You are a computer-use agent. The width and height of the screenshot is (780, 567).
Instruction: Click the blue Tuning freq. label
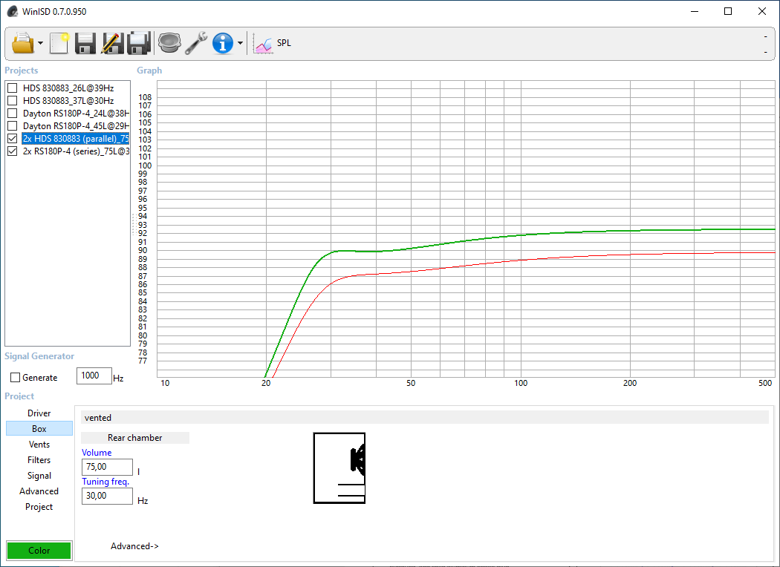(x=105, y=482)
